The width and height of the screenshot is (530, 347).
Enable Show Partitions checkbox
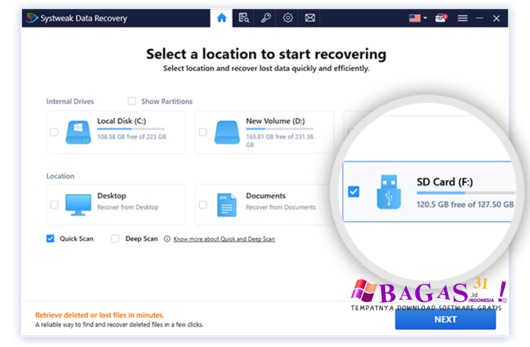pos(132,101)
